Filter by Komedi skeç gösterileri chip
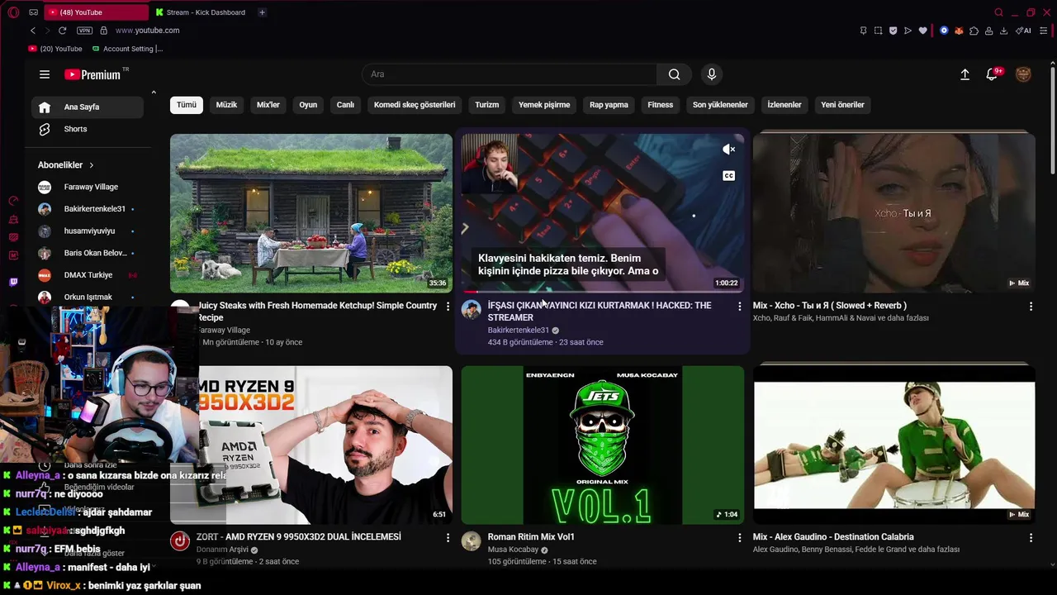The image size is (1057, 595). [x=415, y=105]
